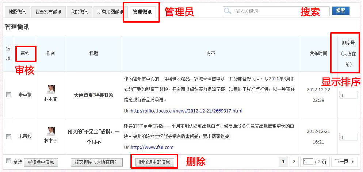Click title 刚买的"千足金"戒指,一个月不
The width and height of the screenshot is (363, 172).
(x=94, y=137)
